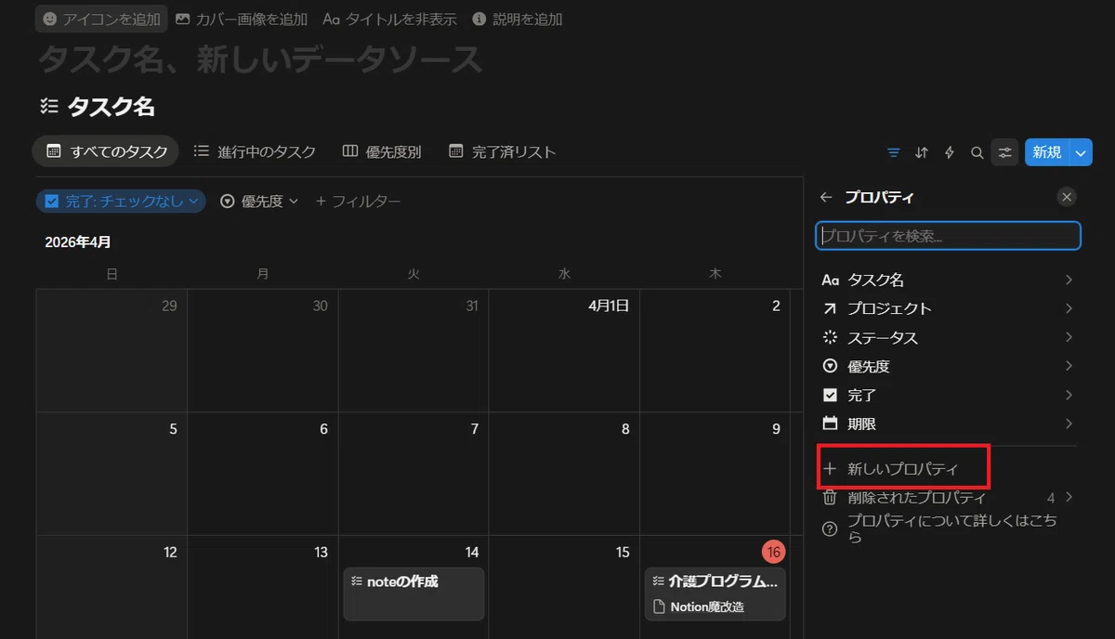Expand the ステータス property chevron
This screenshot has width=1115, height=639.
(1069, 337)
